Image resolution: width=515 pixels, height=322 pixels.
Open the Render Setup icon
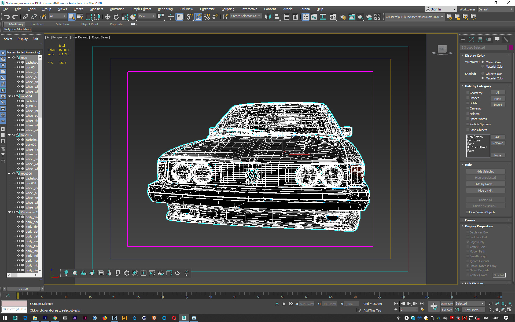[x=343, y=17]
